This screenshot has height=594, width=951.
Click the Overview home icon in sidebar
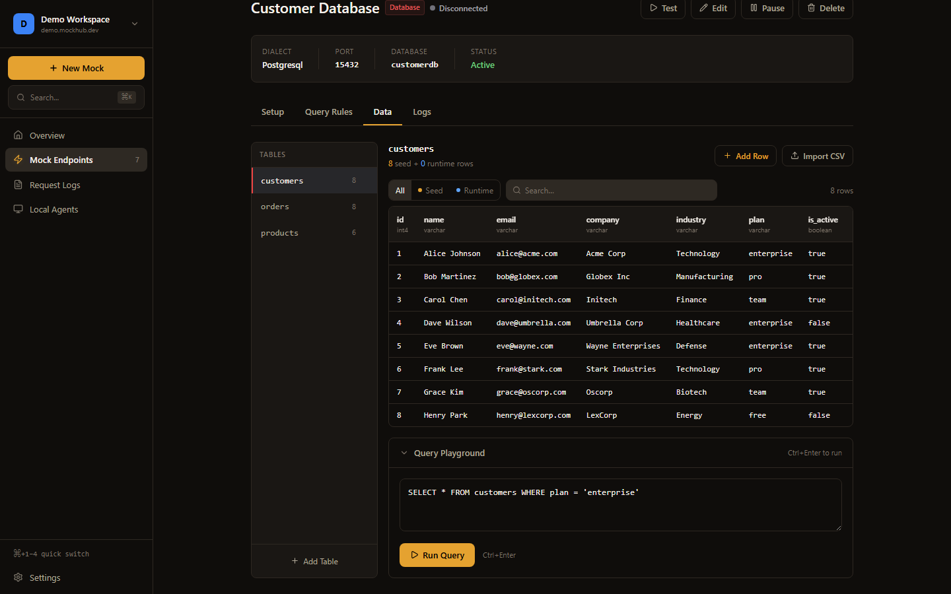(18, 135)
